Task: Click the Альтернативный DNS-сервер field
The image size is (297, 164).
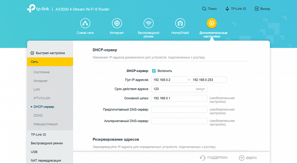Action: pyautogui.click(x=179, y=121)
